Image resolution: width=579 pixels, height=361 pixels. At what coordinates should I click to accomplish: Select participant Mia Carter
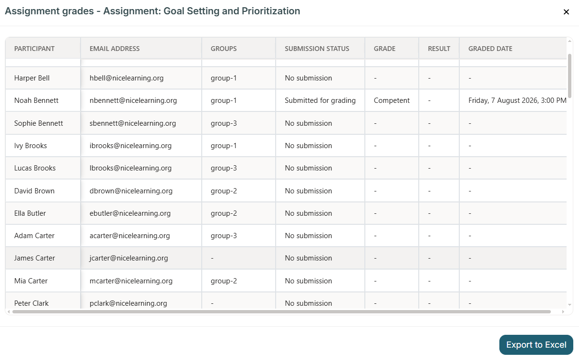point(31,281)
